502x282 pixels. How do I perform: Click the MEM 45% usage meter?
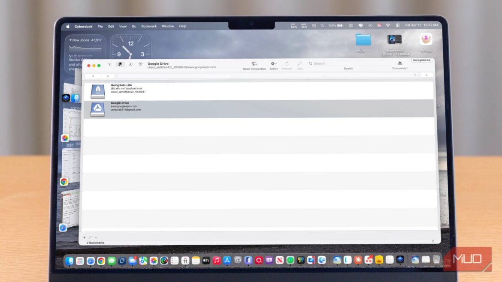(303, 26)
